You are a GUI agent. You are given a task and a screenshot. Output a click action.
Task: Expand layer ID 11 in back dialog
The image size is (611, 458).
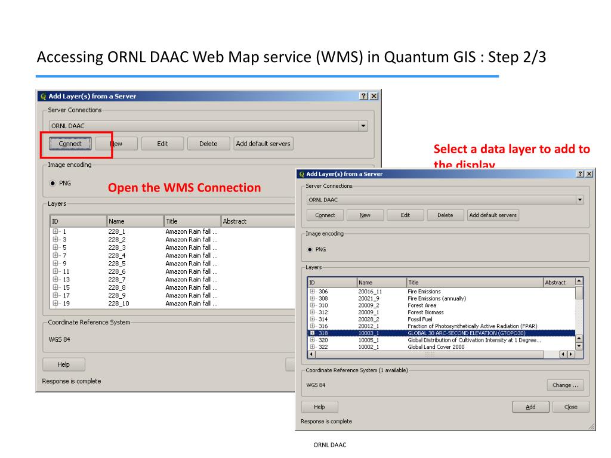pos(55,271)
